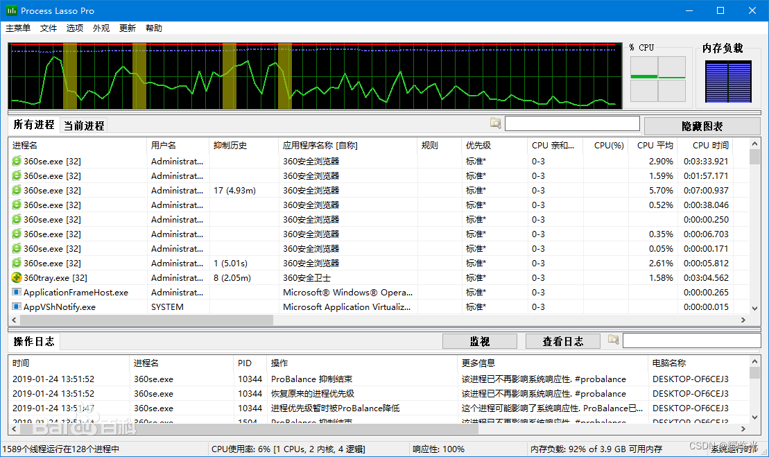The image size is (769, 457).
Task: Click process list scroll up arrow
Action: click(754, 144)
